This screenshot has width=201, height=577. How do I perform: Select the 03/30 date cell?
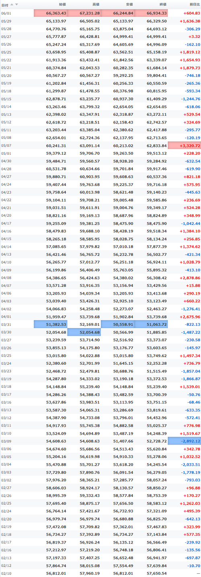point(5,333)
